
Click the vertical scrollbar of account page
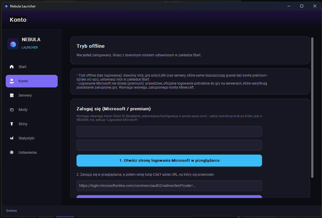312,107
